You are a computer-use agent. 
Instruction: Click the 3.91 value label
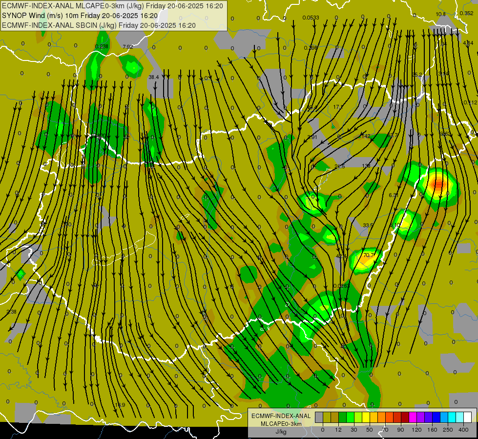pyautogui.click(x=312, y=137)
